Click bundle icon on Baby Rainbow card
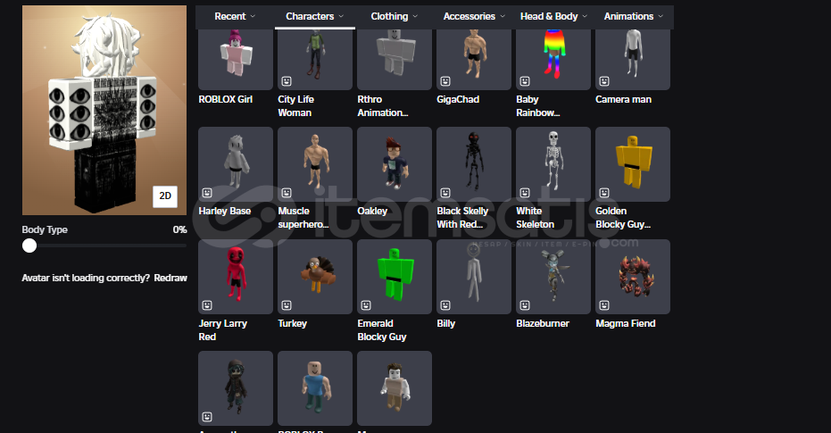Viewport: 831px width, 433px height. (525, 81)
